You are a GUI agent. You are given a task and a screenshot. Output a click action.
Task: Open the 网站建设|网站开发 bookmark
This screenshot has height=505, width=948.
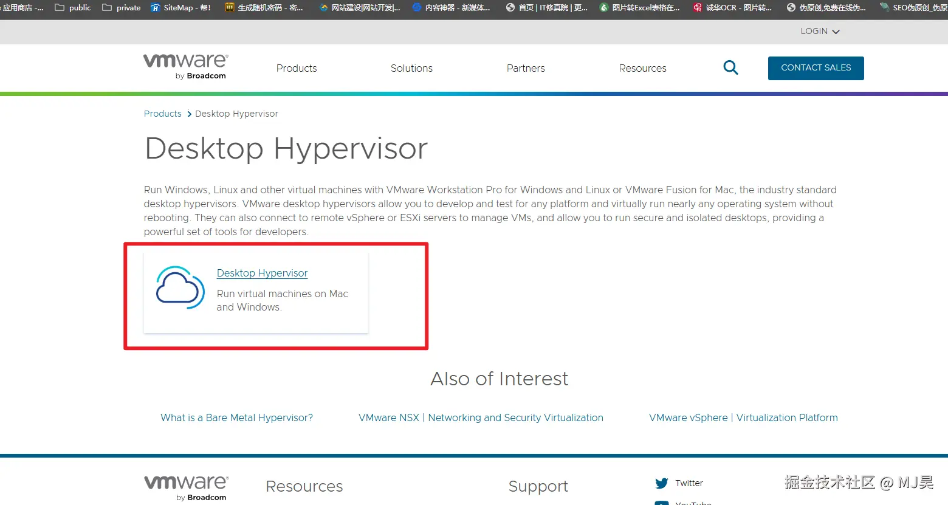coord(360,7)
